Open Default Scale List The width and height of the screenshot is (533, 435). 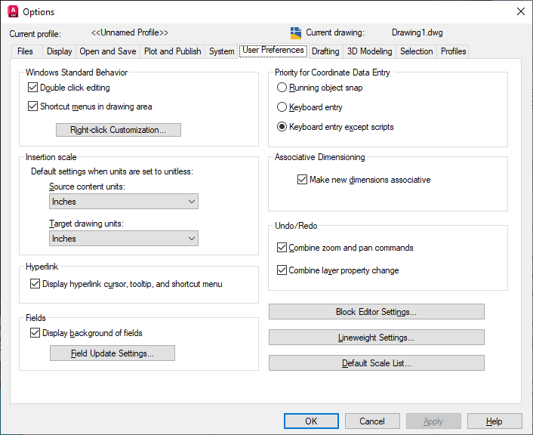(x=376, y=363)
